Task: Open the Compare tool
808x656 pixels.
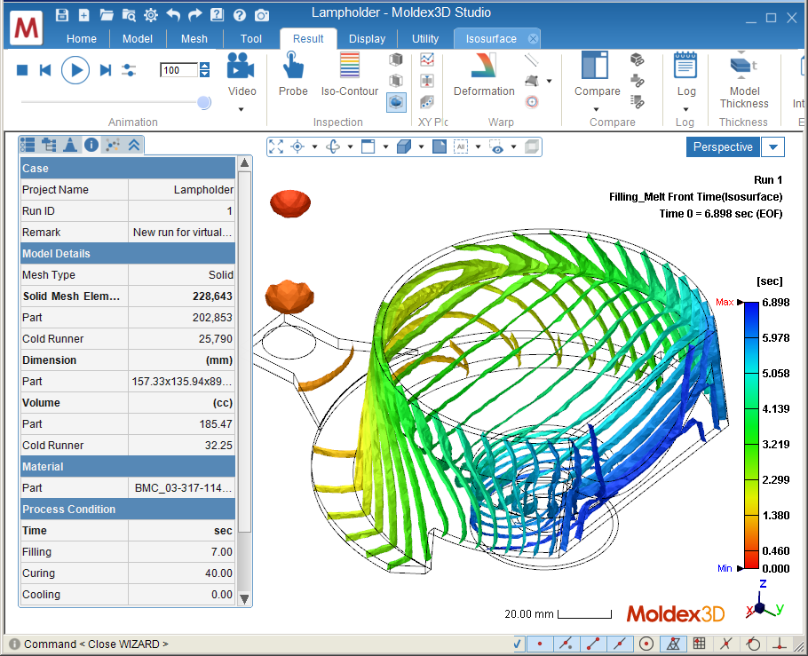Action: 597,74
